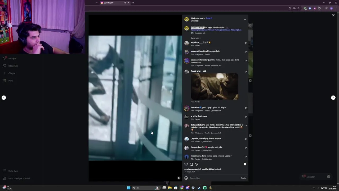Open the #aquietplace hashtag

(x=236, y=30)
